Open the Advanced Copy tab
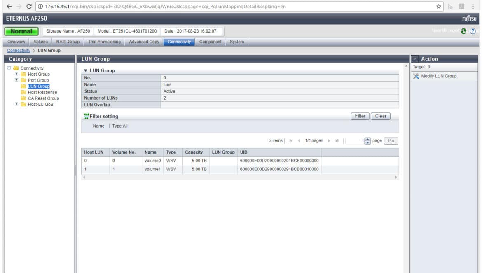Image resolution: width=482 pixels, height=273 pixels. pyautogui.click(x=144, y=42)
